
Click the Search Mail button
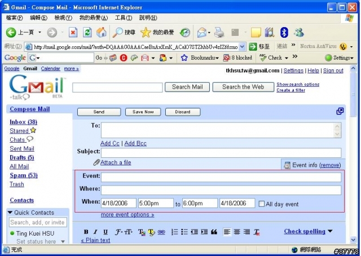(187, 87)
